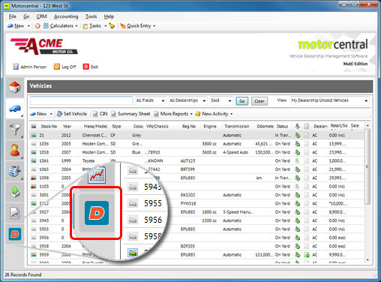Open the CRM menu
Screen dimensions: 381x282
[41, 16]
